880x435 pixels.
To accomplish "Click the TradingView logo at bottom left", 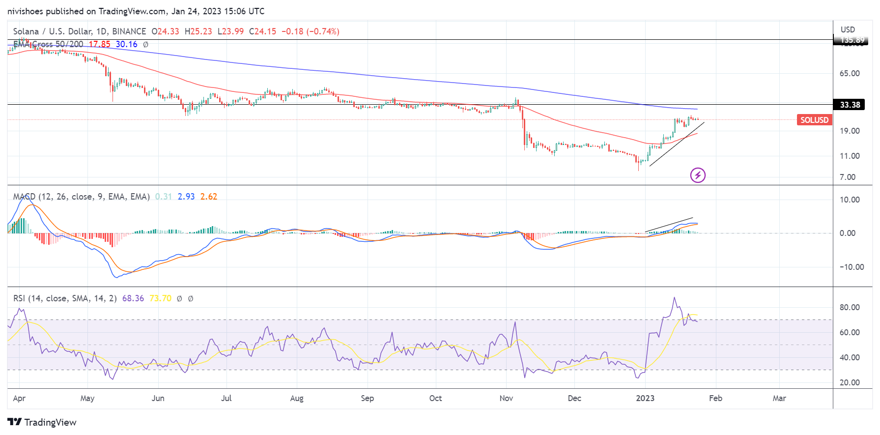I will click(x=42, y=422).
